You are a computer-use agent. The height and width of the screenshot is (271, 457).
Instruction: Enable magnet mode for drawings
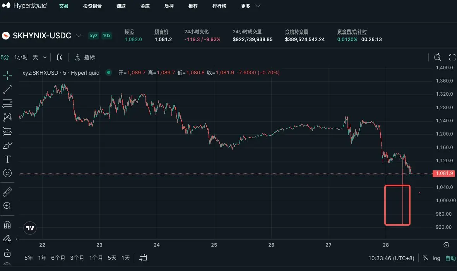pos(7,225)
